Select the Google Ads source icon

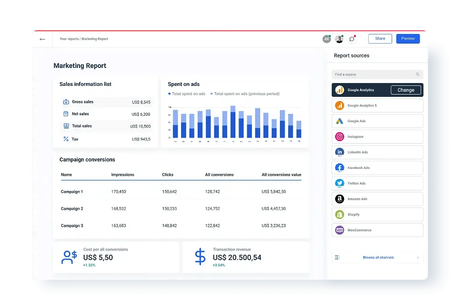pyautogui.click(x=340, y=121)
